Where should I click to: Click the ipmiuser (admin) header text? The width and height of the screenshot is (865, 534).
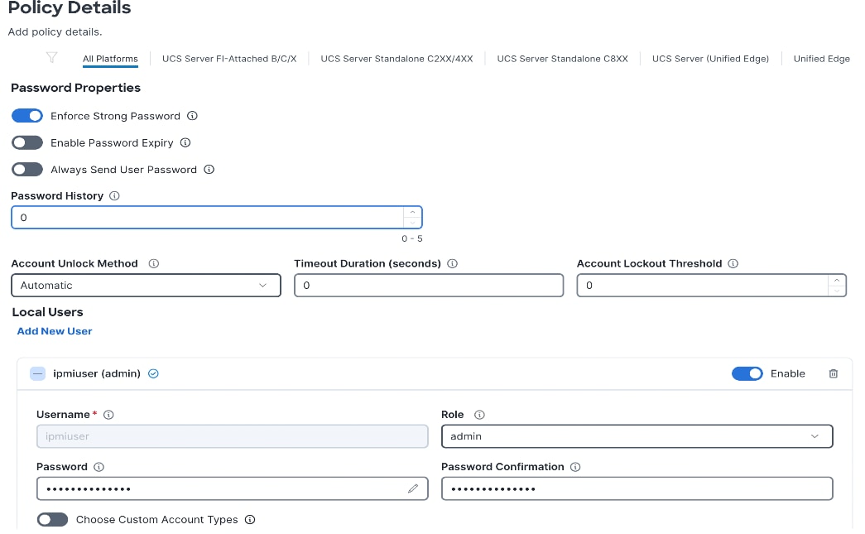pyautogui.click(x=97, y=374)
